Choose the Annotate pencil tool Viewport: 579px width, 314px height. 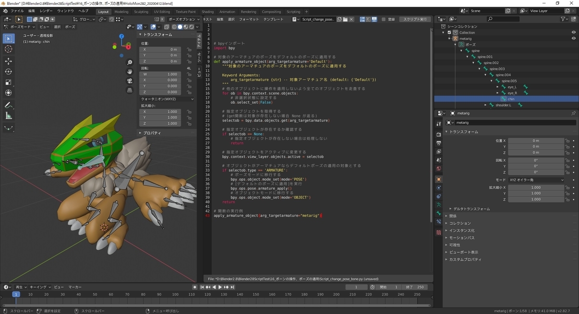(x=9, y=105)
